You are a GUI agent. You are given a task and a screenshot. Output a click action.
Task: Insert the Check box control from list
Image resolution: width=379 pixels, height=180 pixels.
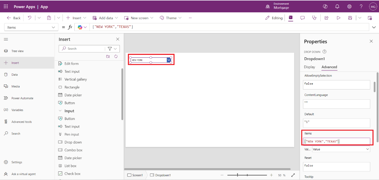point(72,173)
